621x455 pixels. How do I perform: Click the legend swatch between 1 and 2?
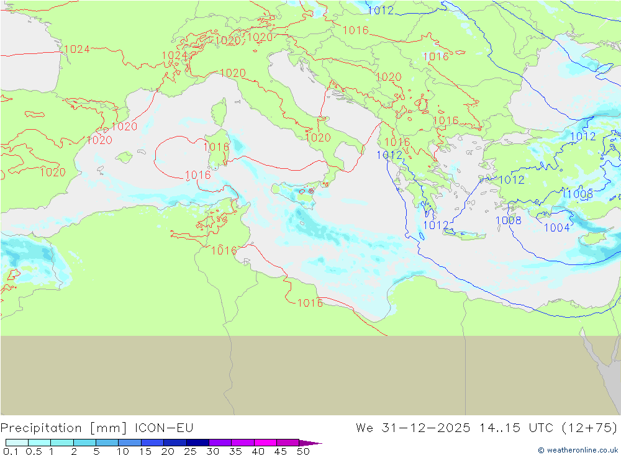[x=61, y=443]
